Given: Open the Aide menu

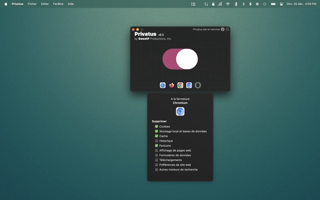Looking at the screenshot, I should (x=71, y=4).
